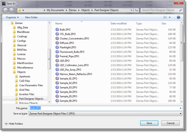Click the search magnifier icon

coord(180,10)
